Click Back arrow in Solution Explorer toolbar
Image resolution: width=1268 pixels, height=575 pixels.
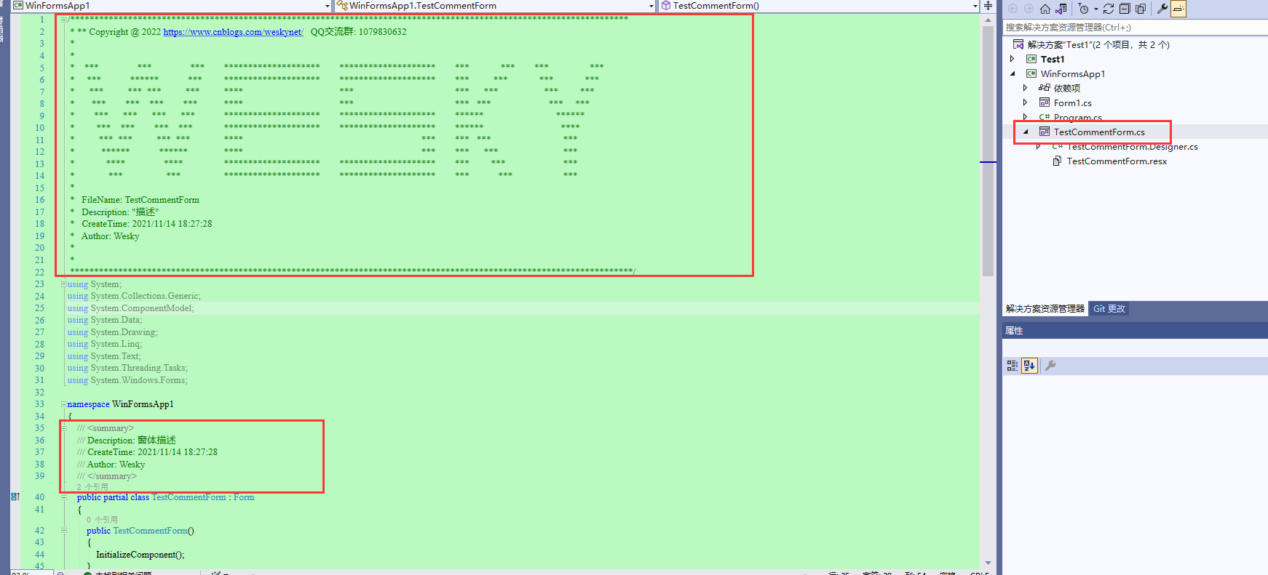(1013, 9)
